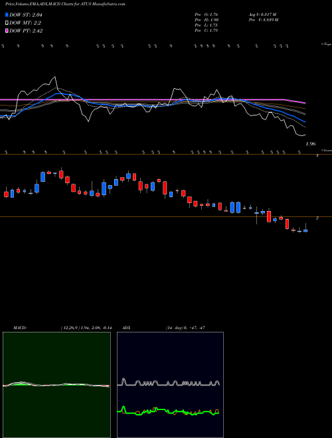Screen dimensions: 332x438
Task: Click the MACD values '(12,26,9) 1.94, 2.08, -0.14'
Action: tap(86, 328)
